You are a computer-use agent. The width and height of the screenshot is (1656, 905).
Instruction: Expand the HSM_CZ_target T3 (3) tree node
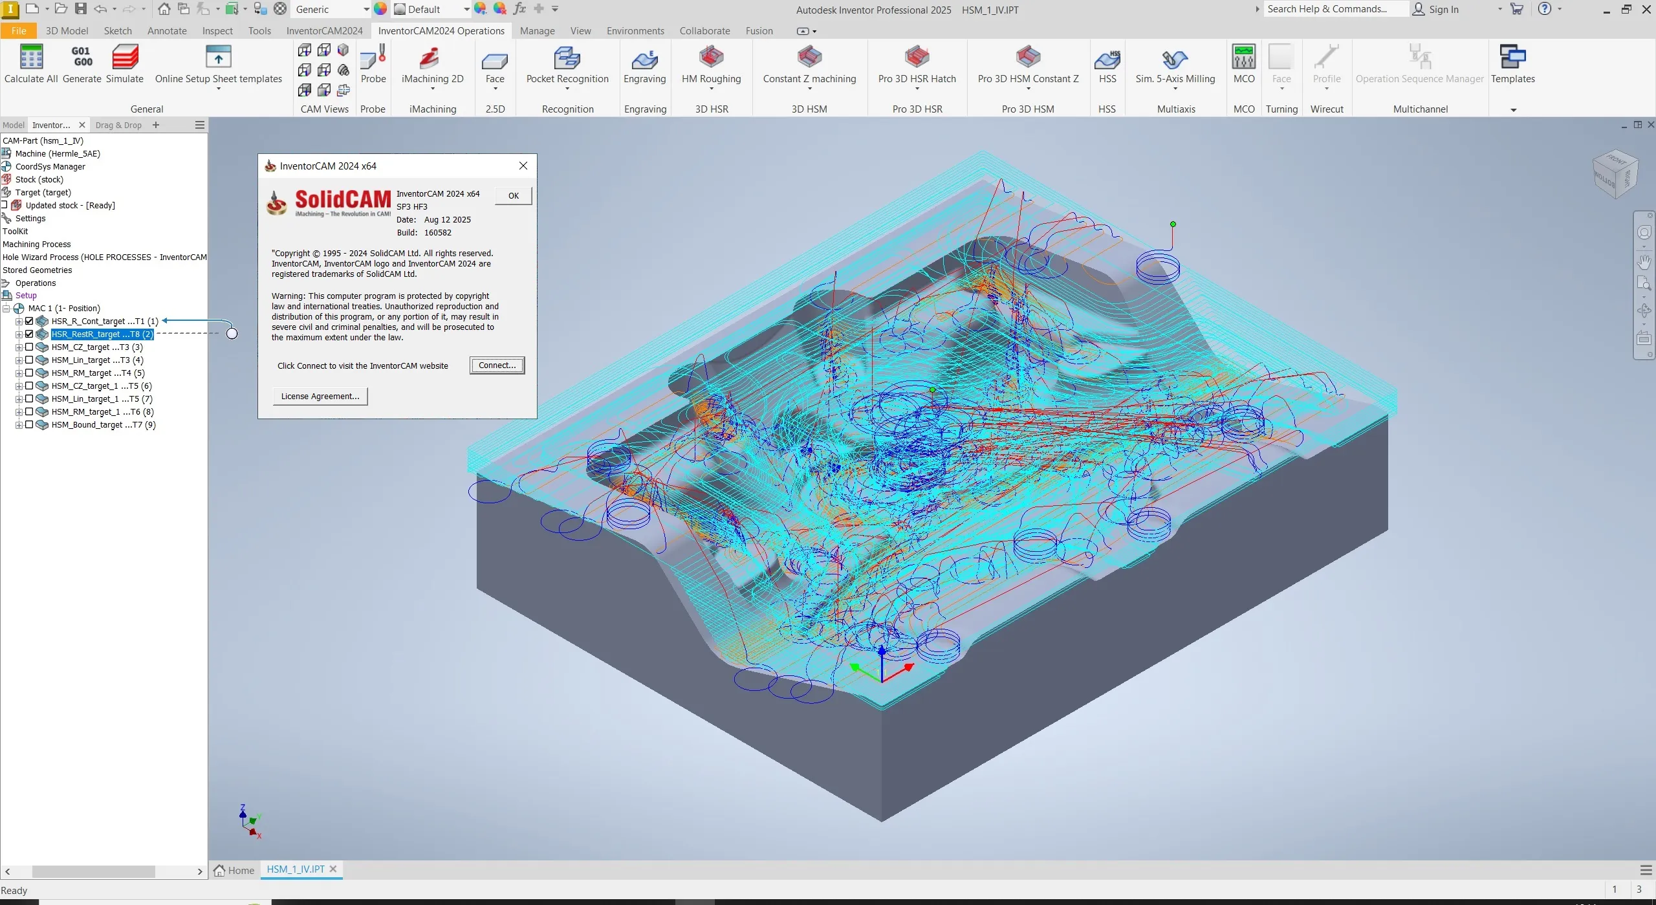pos(19,347)
